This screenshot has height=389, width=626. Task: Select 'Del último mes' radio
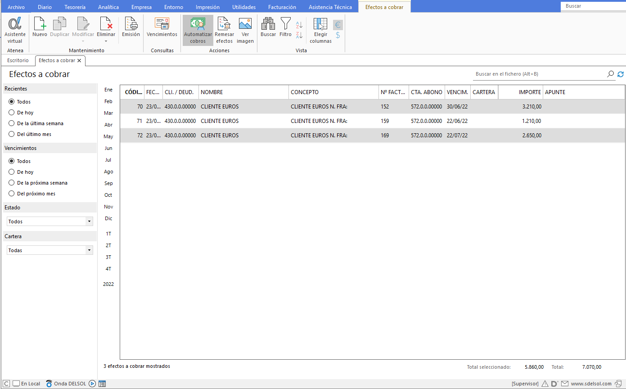[12, 134]
